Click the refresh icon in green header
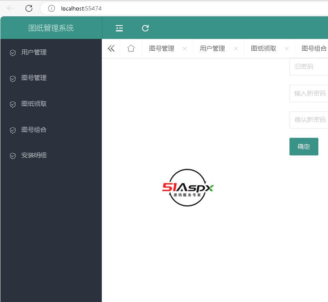The height and width of the screenshot is (302, 328). click(x=145, y=28)
